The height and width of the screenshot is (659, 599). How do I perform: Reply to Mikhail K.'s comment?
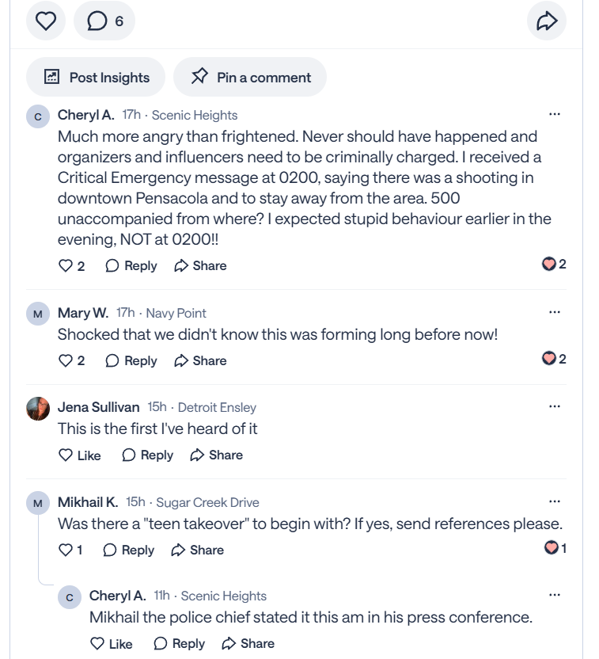point(128,550)
